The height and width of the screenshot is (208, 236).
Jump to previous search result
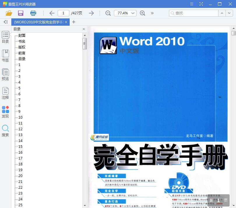click(222, 13)
